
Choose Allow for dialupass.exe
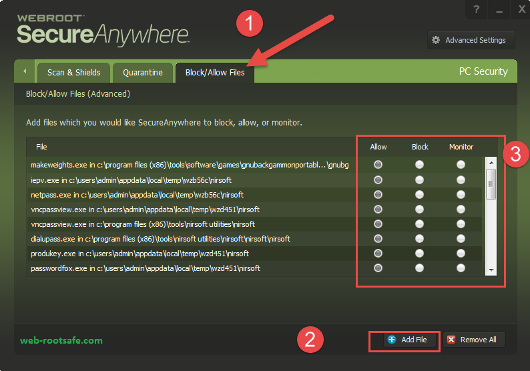pos(378,239)
